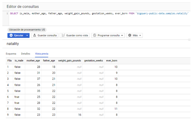
Task: Expand the Más dropdown arrow
Action: (x=140, y=35)
